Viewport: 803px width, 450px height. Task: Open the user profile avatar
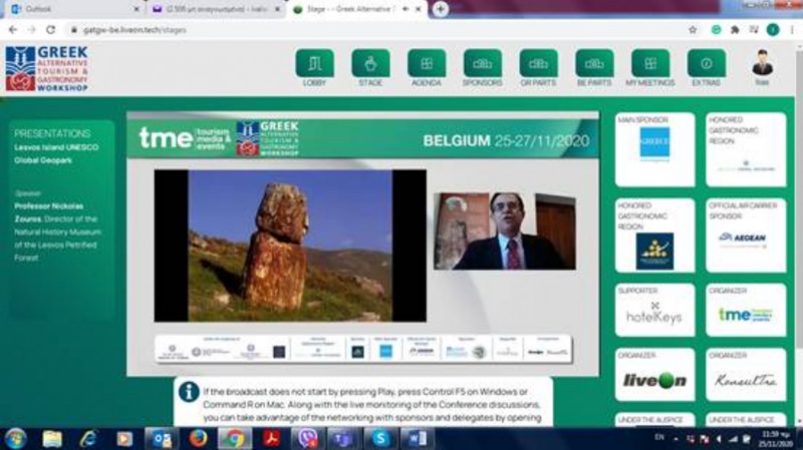761,64
